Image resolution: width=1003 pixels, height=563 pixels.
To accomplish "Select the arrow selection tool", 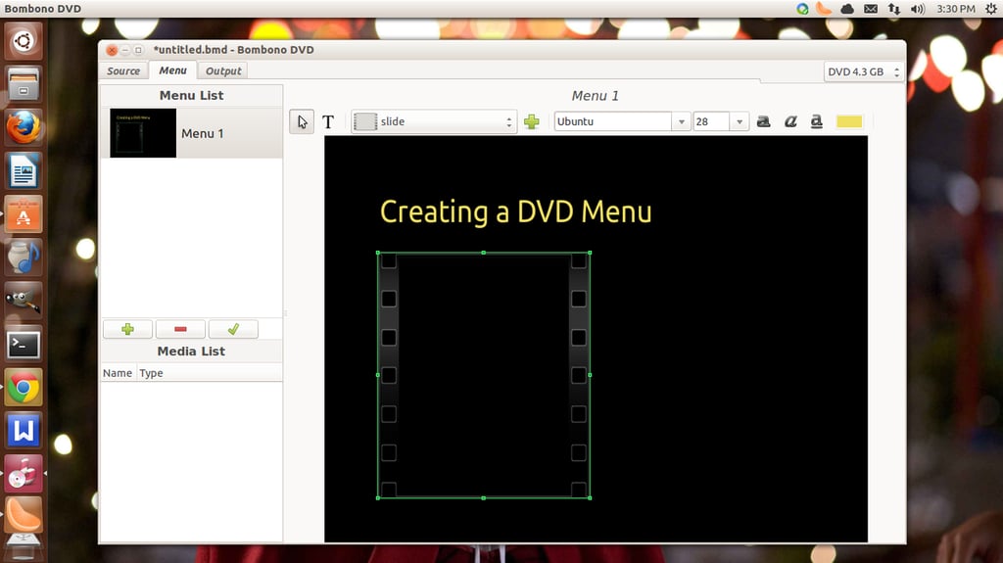I will click(302, 121).
